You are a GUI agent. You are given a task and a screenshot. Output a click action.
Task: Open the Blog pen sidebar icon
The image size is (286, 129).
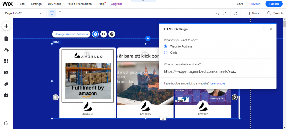6,84
